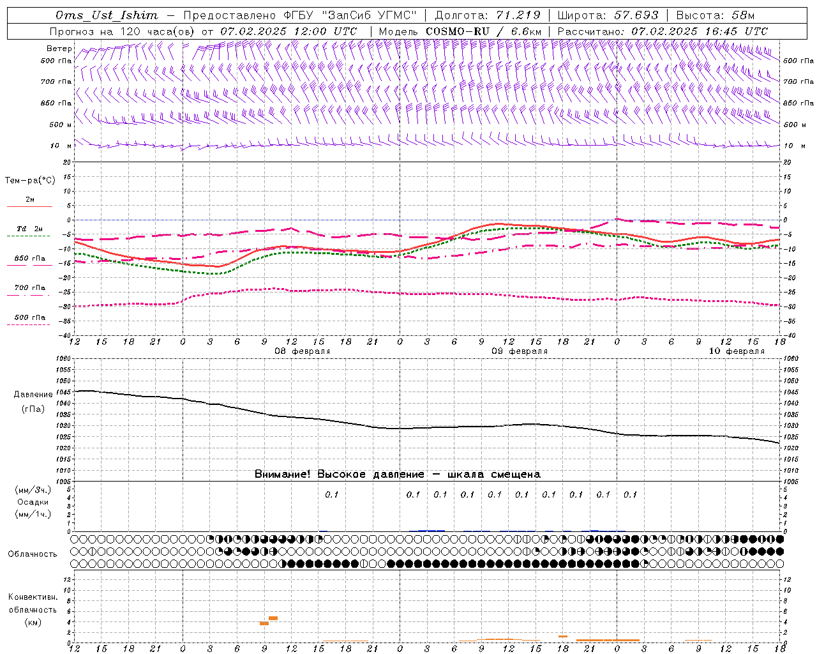
Task: Click the Долгота: 71.219 value
Action: pos(487,15)
